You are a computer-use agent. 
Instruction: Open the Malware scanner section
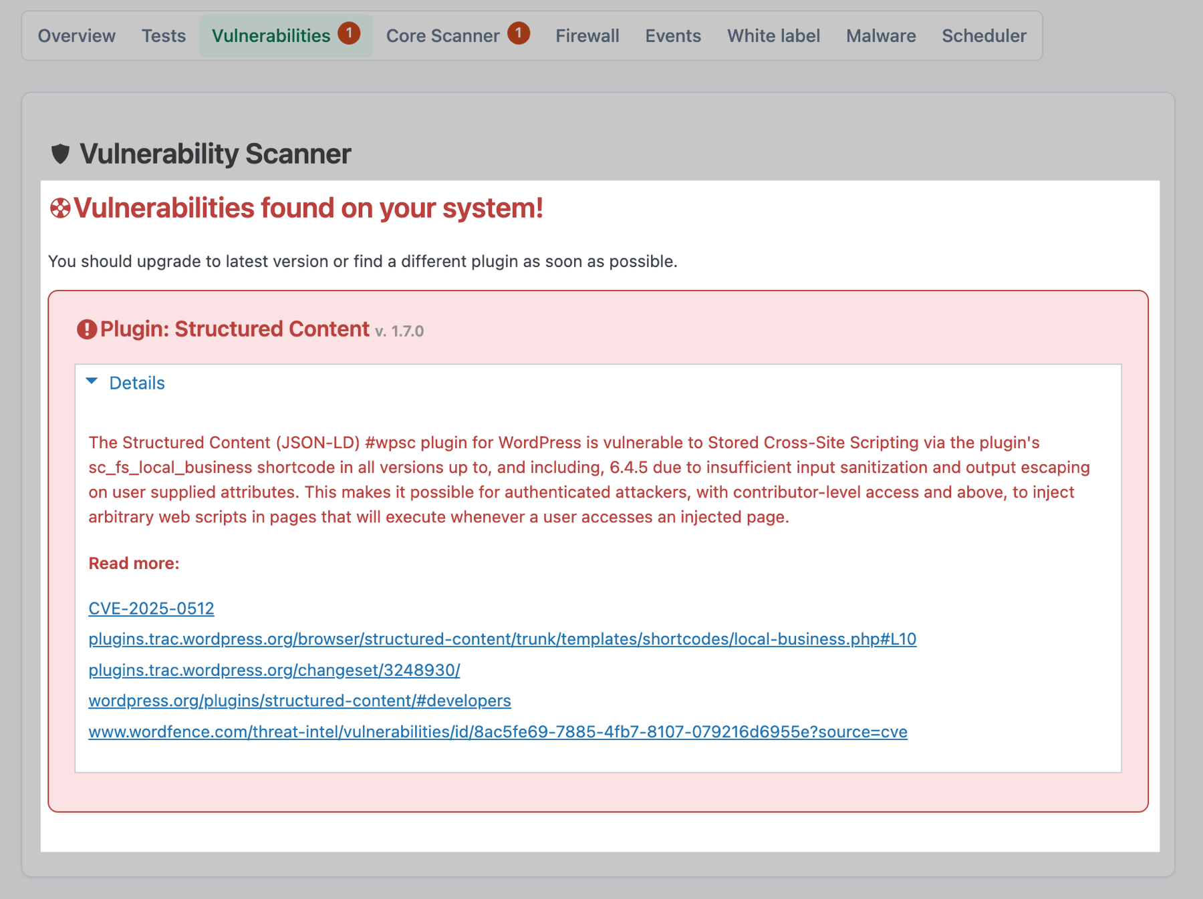(880, 35)
